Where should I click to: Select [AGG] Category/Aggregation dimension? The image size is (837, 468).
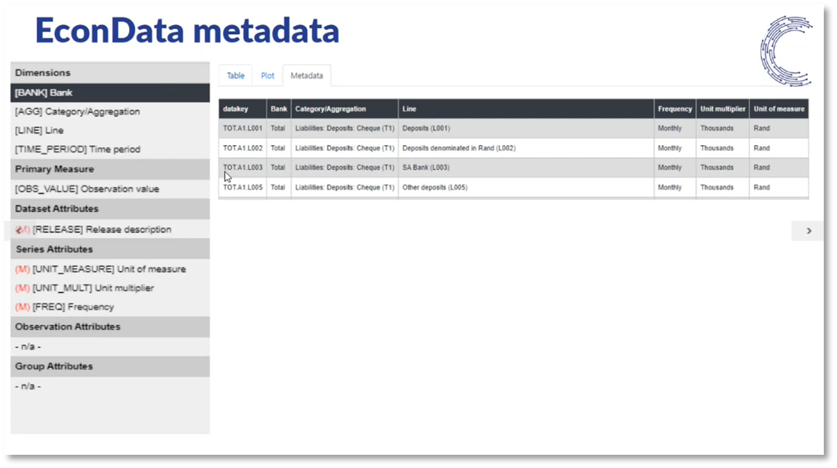(110, 112)
